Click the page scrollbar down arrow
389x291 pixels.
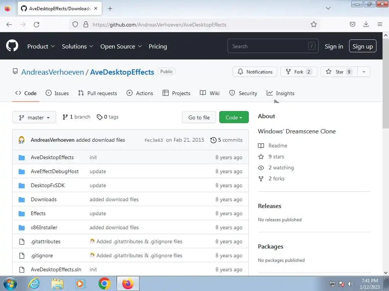coord(386,273)
